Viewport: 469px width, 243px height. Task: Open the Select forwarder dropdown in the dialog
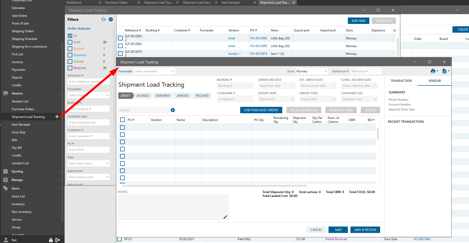point(154,71)
